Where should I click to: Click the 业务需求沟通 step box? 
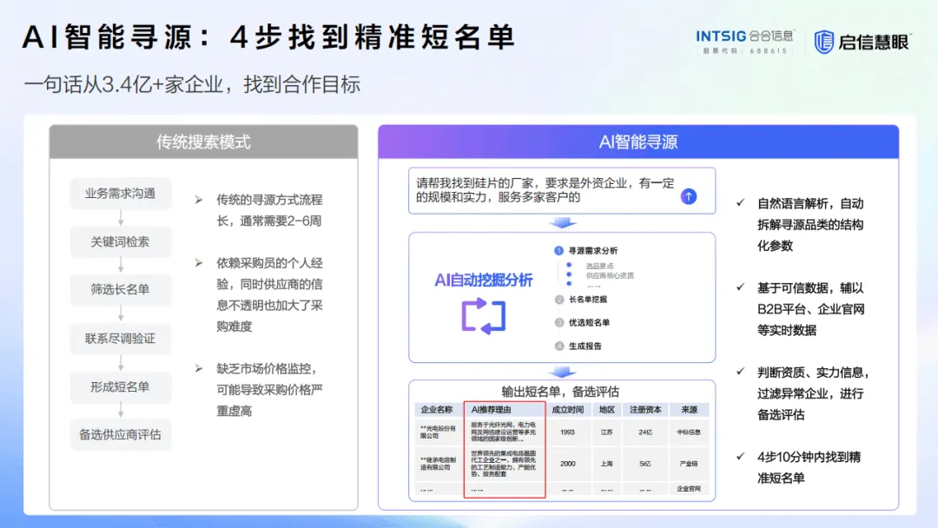coord(120,194)
